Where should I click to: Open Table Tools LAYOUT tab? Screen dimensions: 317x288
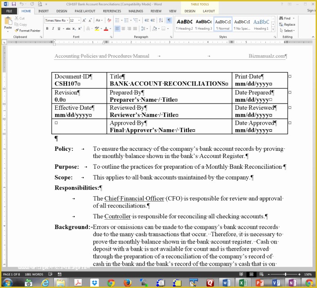[209, 11]
